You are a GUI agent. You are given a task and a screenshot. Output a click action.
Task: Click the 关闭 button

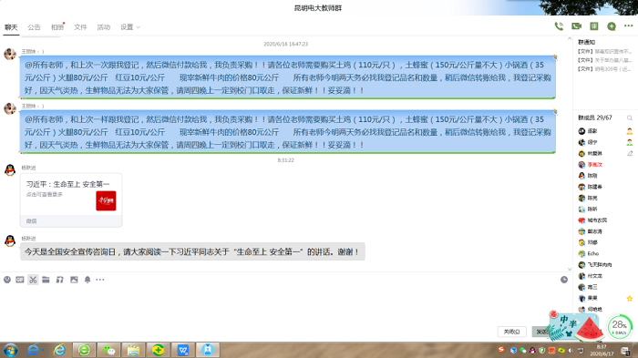coord(512,332)
